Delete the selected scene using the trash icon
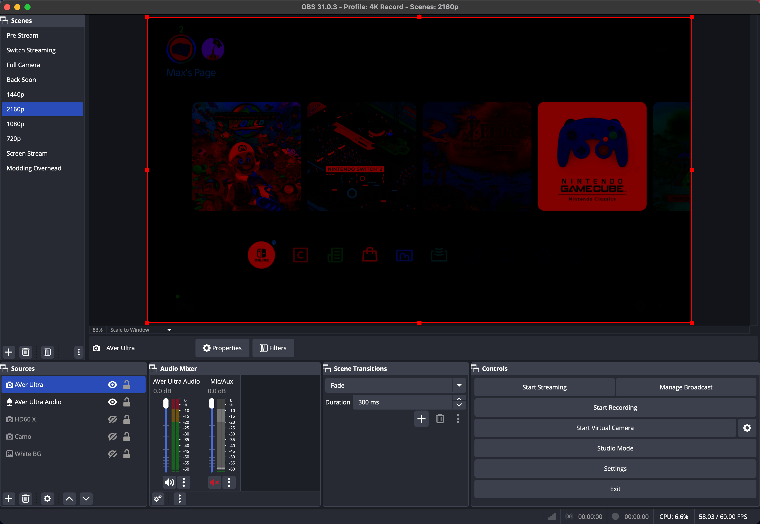Image resolution: width=760 pixels, height=524 pixels. [x=26, y=352]
